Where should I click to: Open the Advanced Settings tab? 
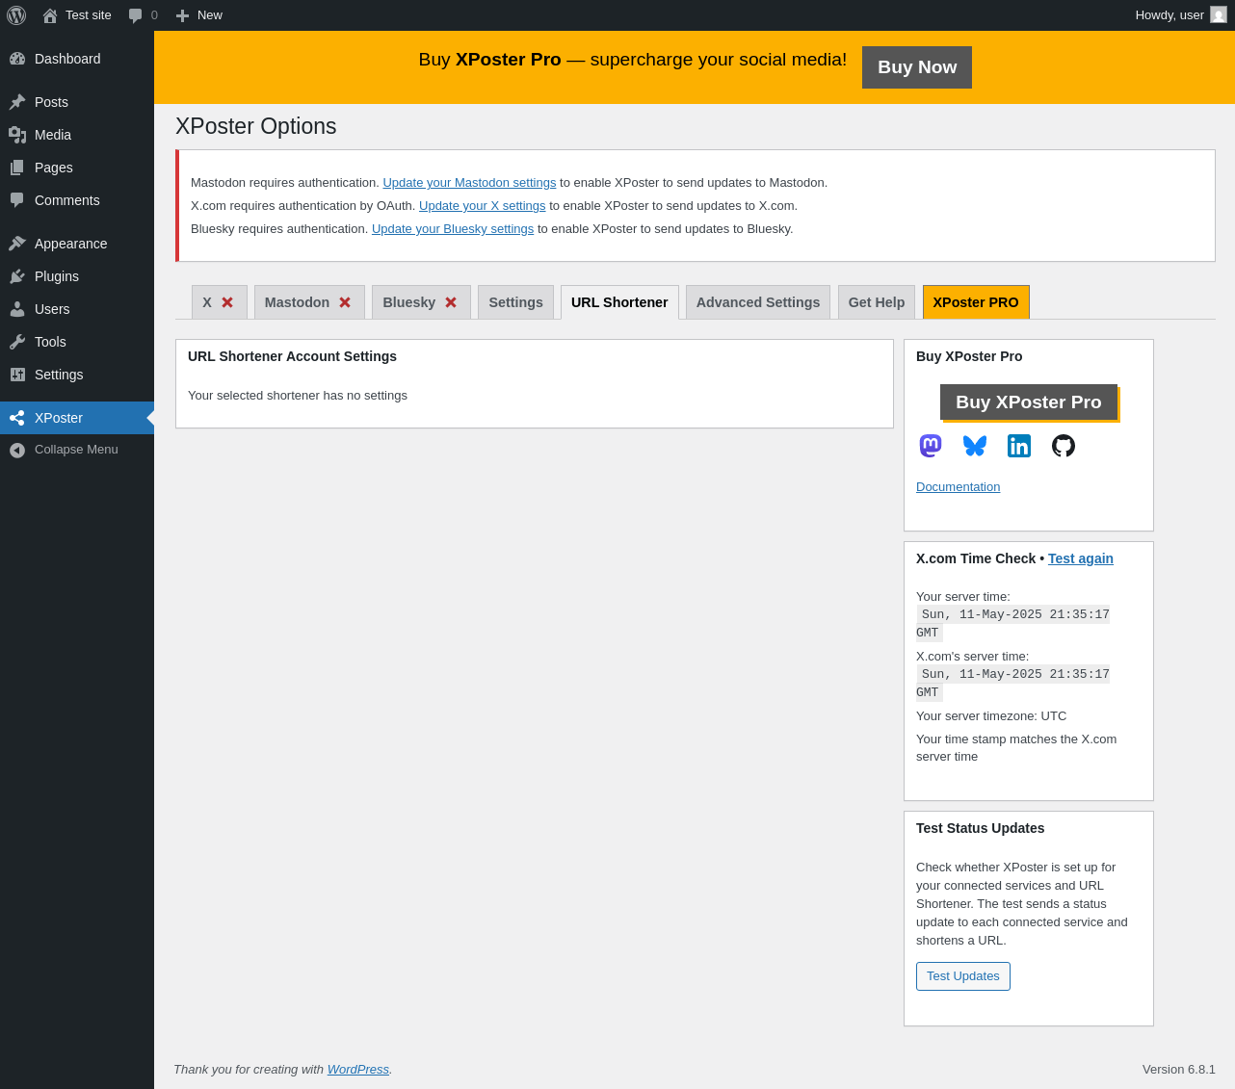coord(758,302)
